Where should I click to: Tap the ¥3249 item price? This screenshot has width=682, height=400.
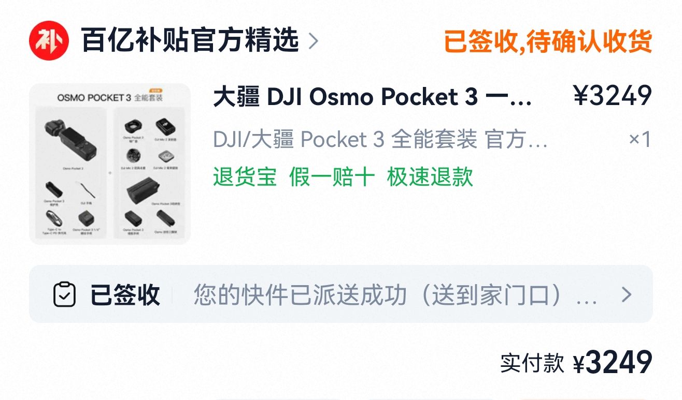(x=613, y=96)
